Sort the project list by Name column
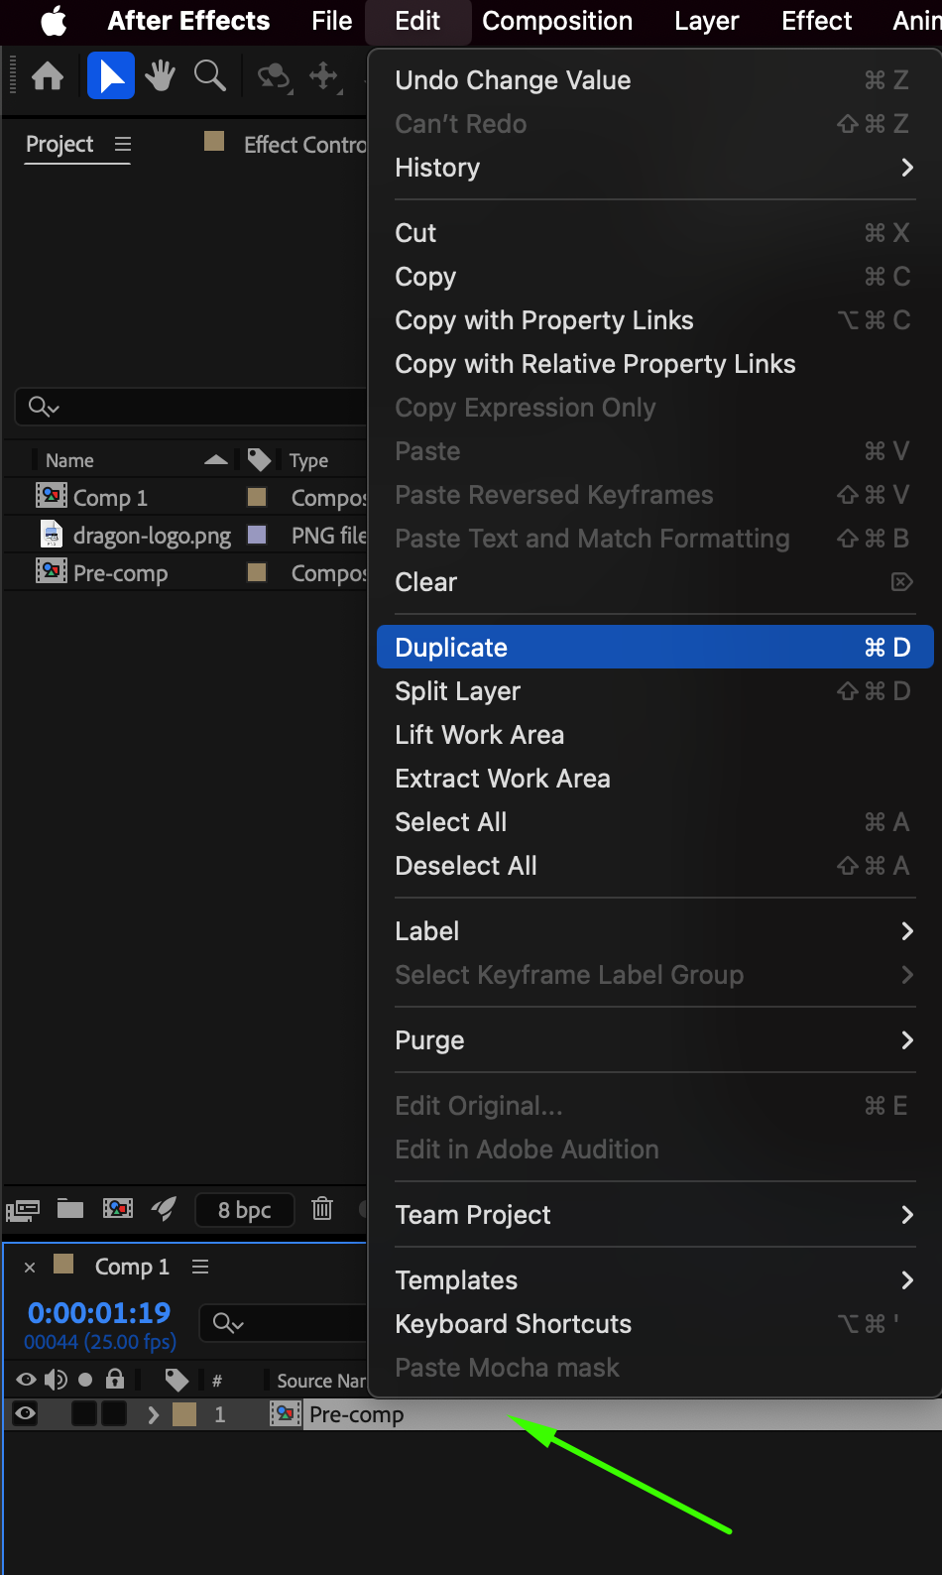 click(69, 460)
